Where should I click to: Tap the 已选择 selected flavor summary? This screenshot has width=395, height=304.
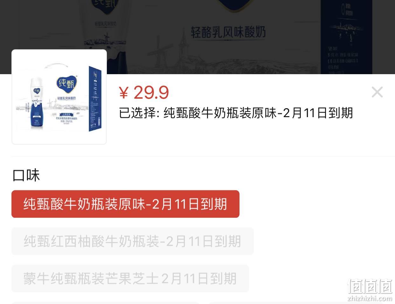(x=236, y=113)
